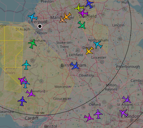
Task: Select the dark blue aircraft above Wakefield
Action: click(89, 4)
